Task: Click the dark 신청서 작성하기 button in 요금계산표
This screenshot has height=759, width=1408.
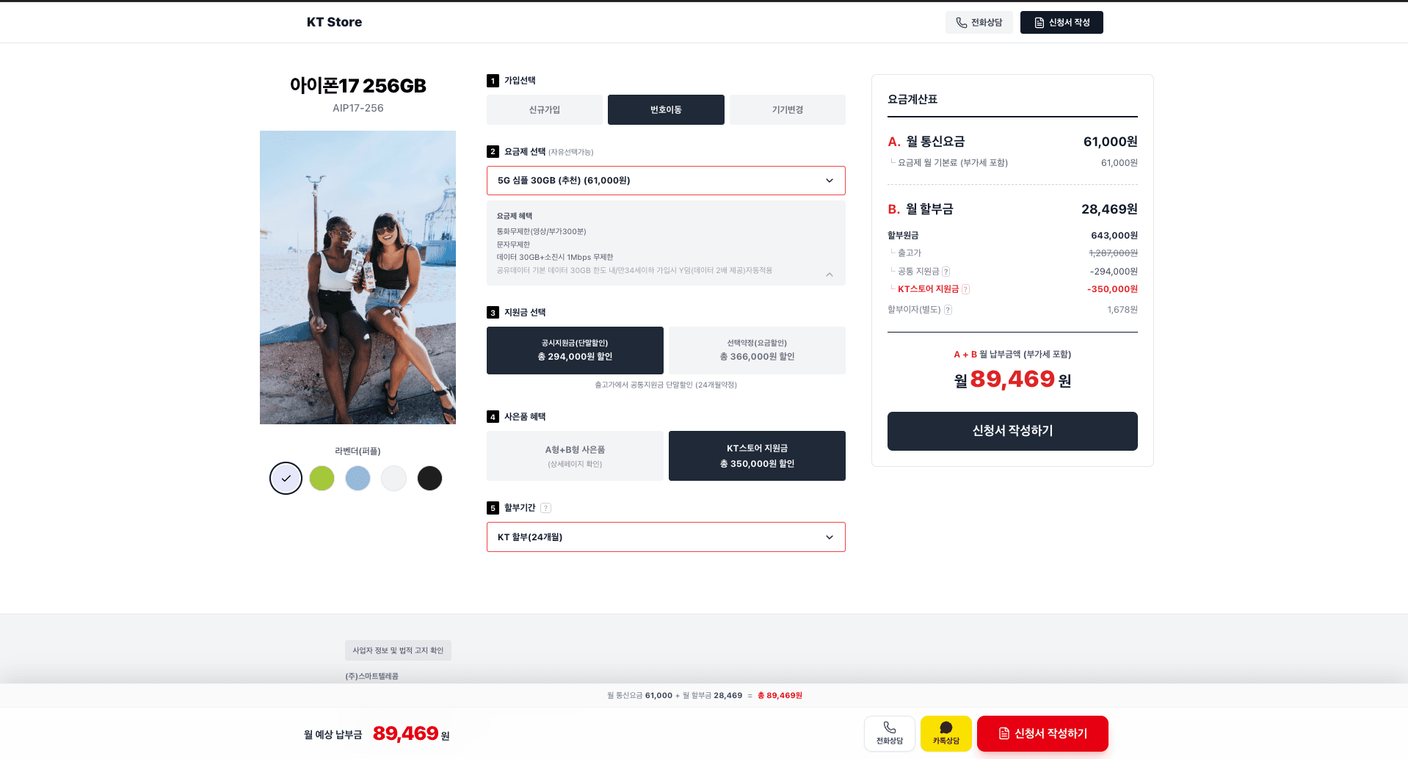Action: [x=1012, y=431]
